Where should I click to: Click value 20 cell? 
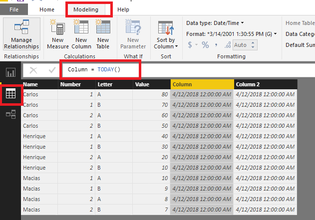point(151,157)
